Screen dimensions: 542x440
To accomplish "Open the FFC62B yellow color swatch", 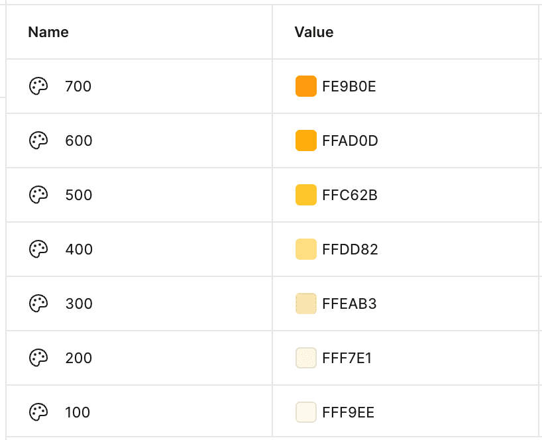I will [306, 195].
